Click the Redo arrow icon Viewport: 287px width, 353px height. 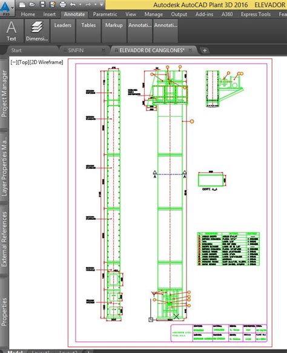point(88,4)
